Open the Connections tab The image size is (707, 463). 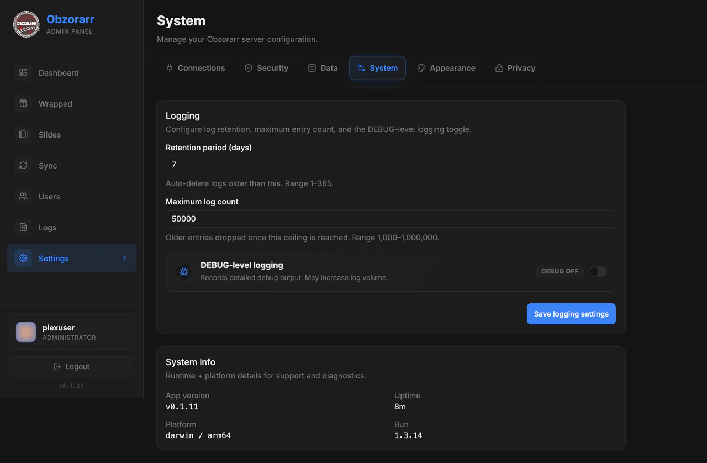pos(196,68)
